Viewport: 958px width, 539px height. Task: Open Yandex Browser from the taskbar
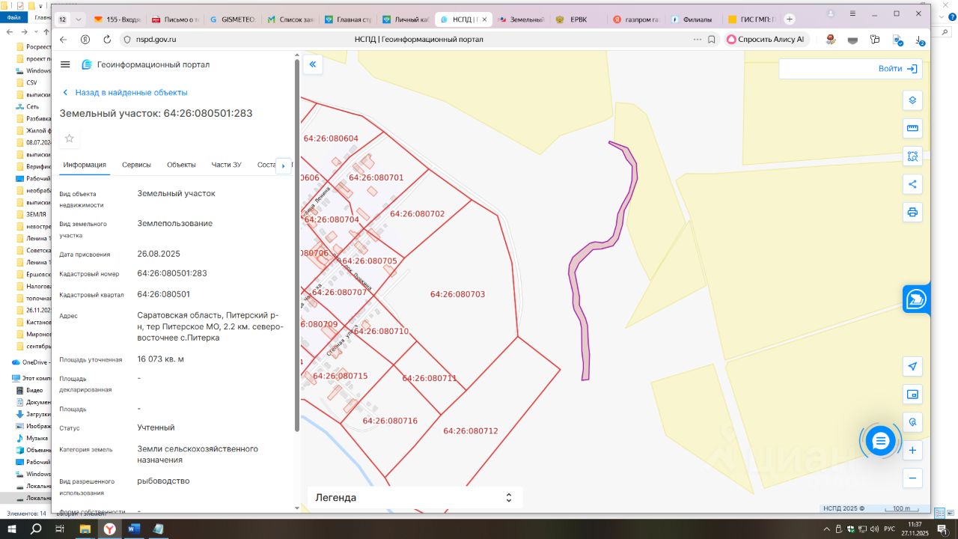(x=109, y=529)
